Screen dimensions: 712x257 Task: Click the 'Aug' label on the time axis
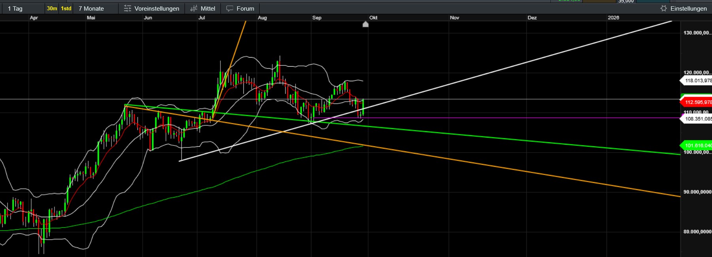[262, 18]
